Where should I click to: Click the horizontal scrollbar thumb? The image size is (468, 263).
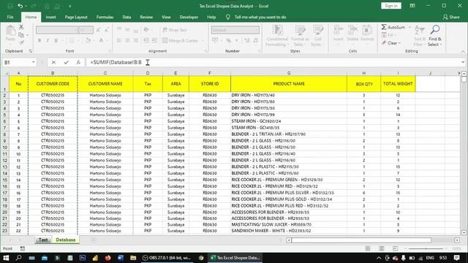tap(361, 240)
